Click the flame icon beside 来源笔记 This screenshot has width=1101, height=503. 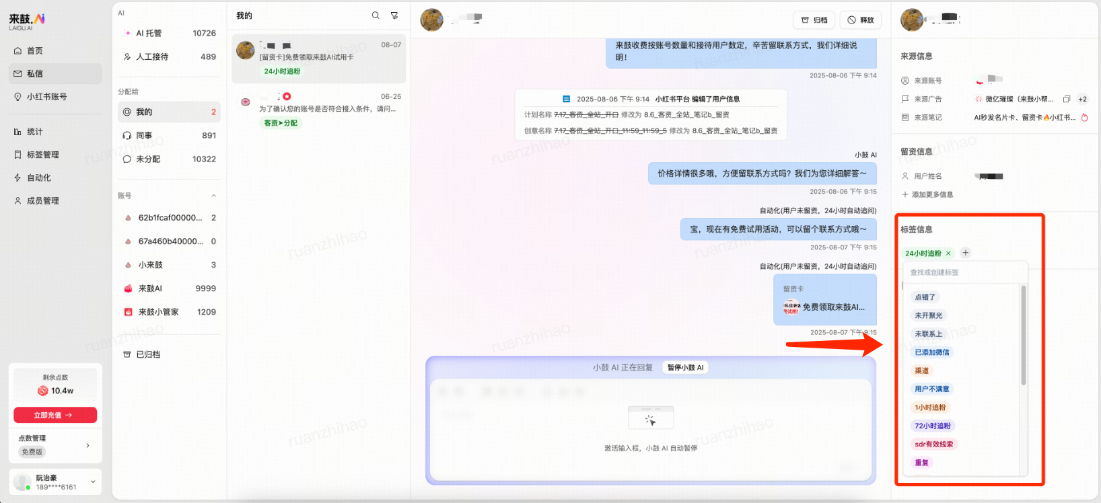pos(1084,117)
